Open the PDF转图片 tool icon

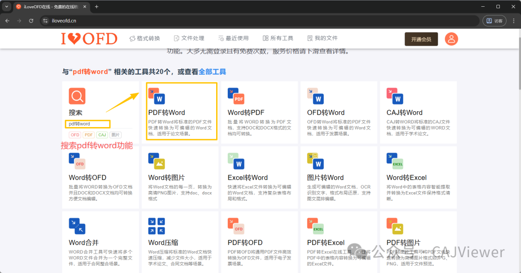click(395, 226)
